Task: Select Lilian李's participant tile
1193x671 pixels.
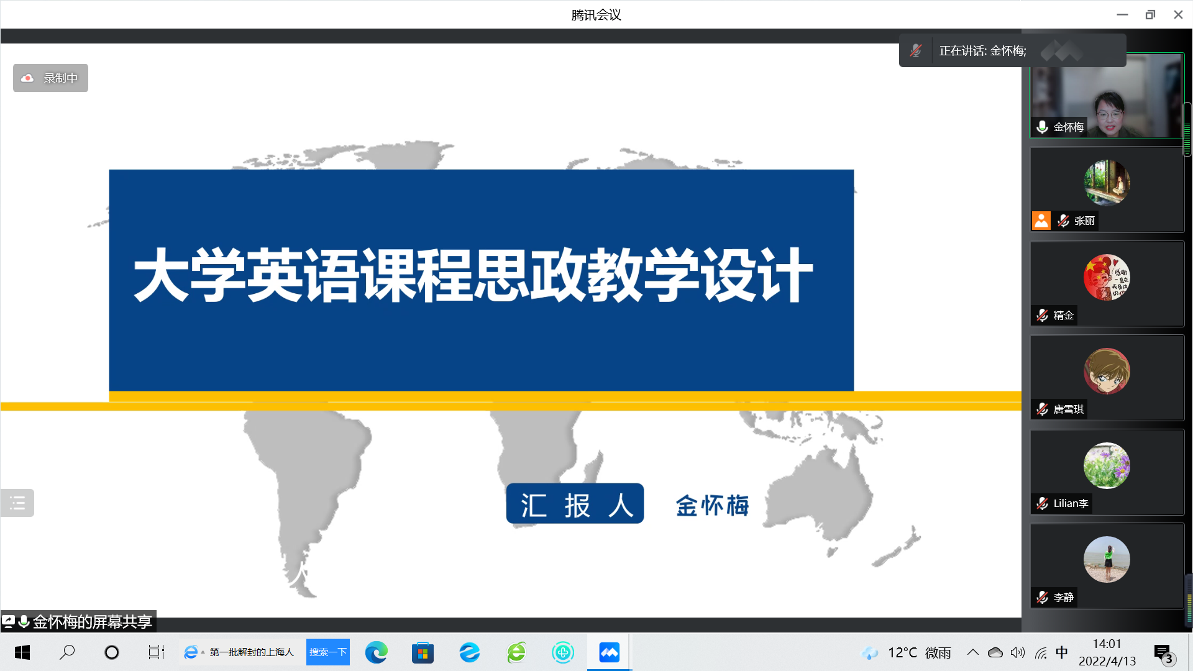Action: (1107, 472)
